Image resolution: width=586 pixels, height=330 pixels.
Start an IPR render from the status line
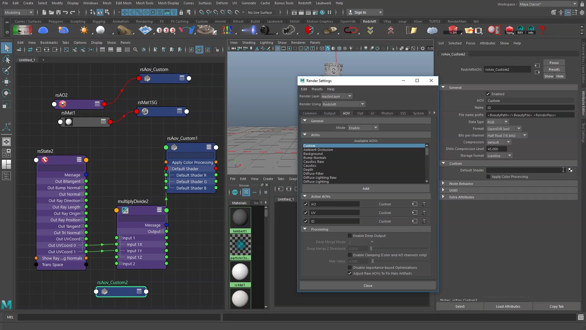coord(308,13)
